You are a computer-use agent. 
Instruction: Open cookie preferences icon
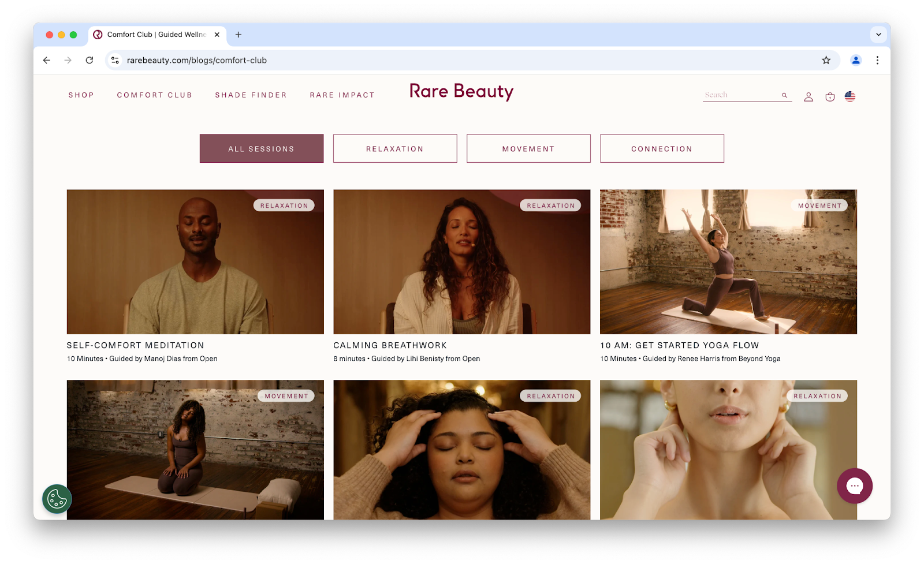click(57, 499)
